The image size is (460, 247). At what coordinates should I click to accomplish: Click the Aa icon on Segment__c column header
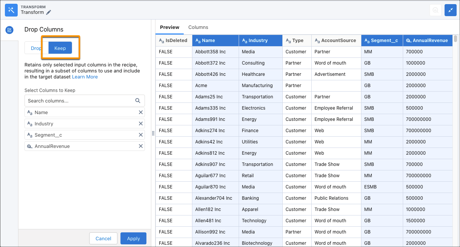pos(366,40)
